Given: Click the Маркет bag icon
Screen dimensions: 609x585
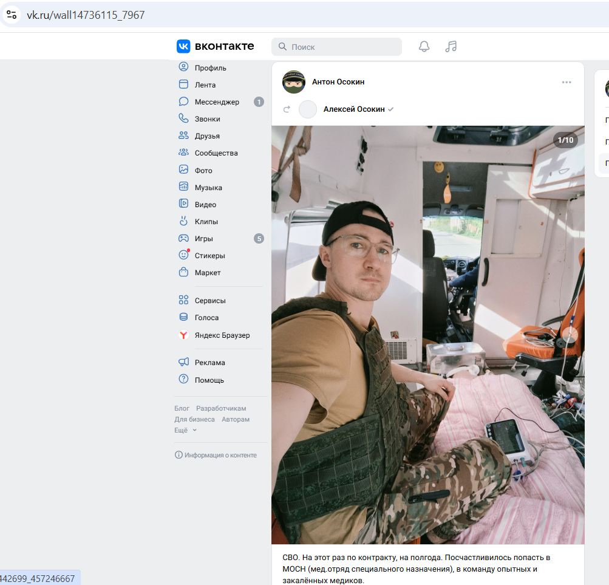Looking at the screenshot, I should click(183, 272).
